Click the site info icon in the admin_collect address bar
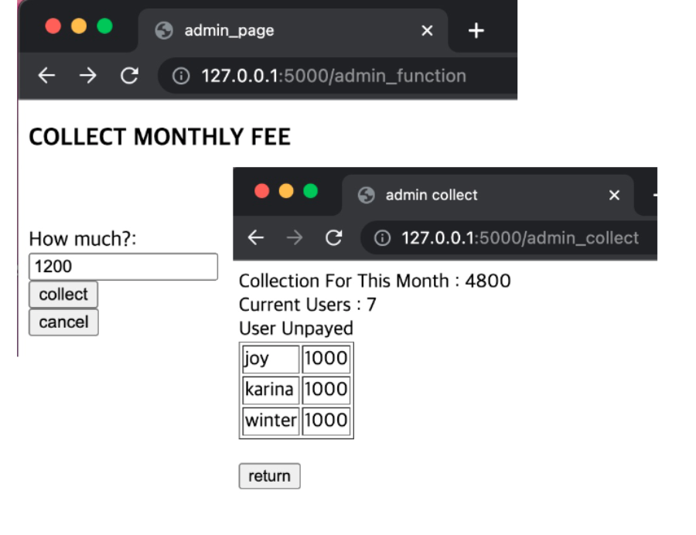 382,237
